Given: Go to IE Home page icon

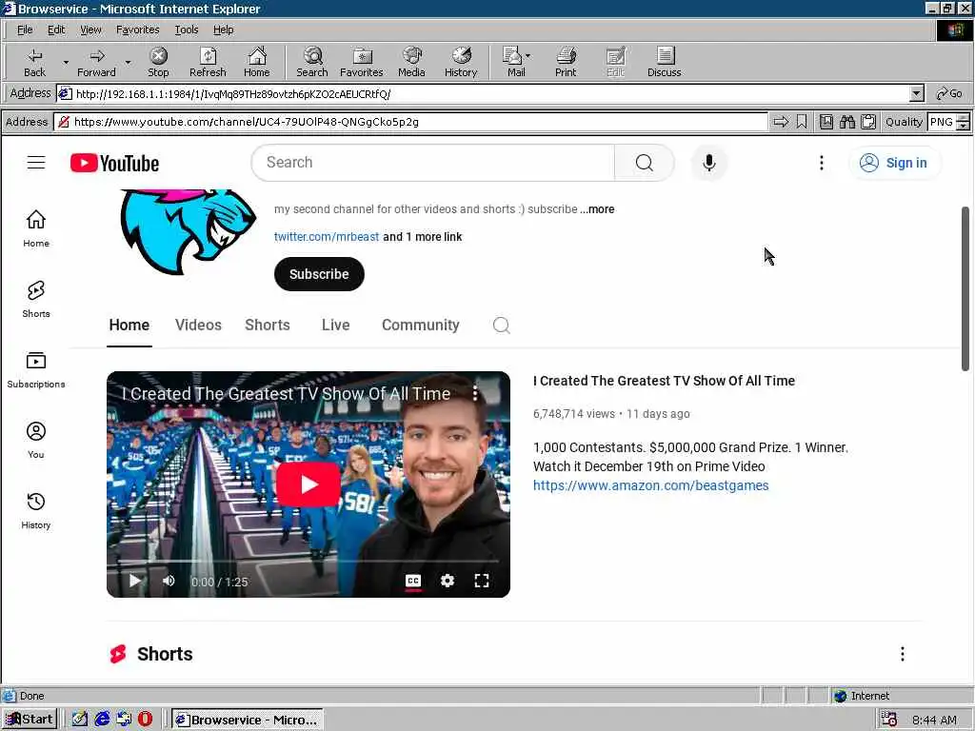Looking at the screenshot, I should (257, 62).
